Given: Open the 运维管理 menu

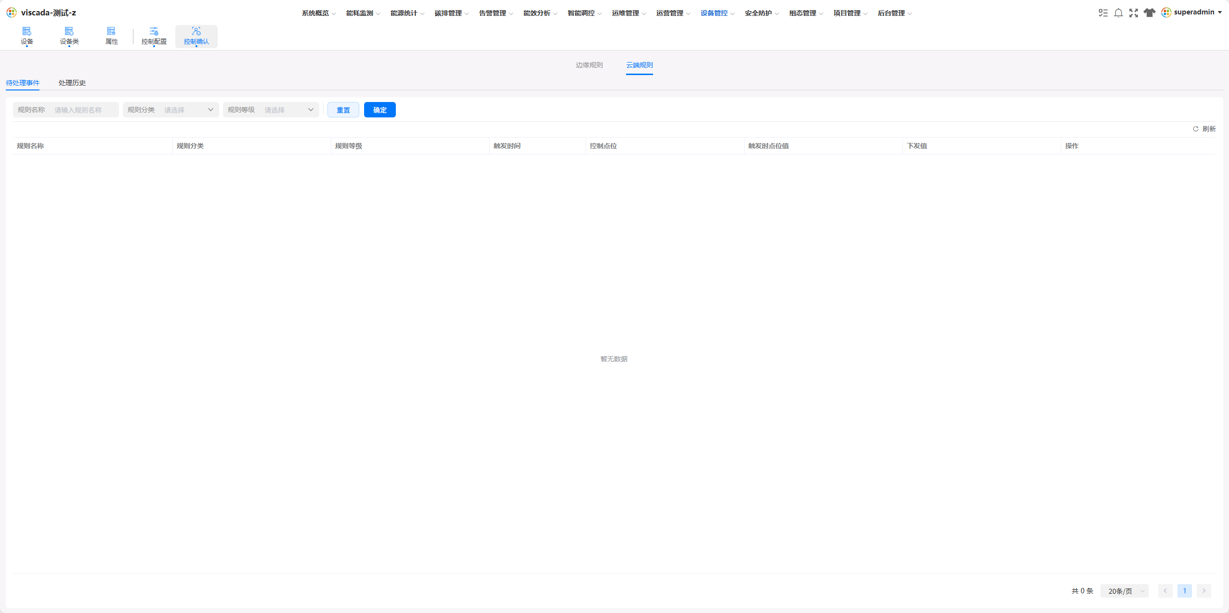Looking at the screenshot, I should tap(629, 13).
